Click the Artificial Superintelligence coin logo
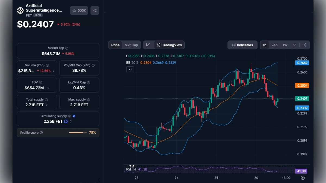The image size is (326, 183). tap(20, 10)
